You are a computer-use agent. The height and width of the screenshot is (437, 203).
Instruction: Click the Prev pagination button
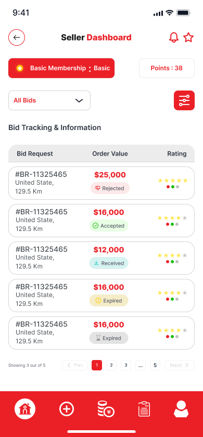(75, 365)
